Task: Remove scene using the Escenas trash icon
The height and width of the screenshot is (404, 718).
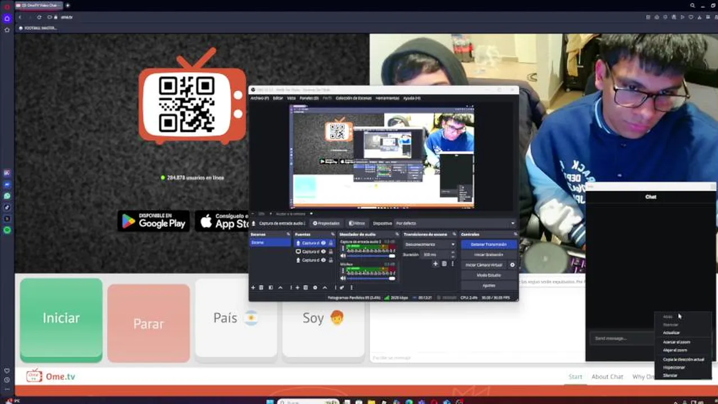Action: coord(261,287)
